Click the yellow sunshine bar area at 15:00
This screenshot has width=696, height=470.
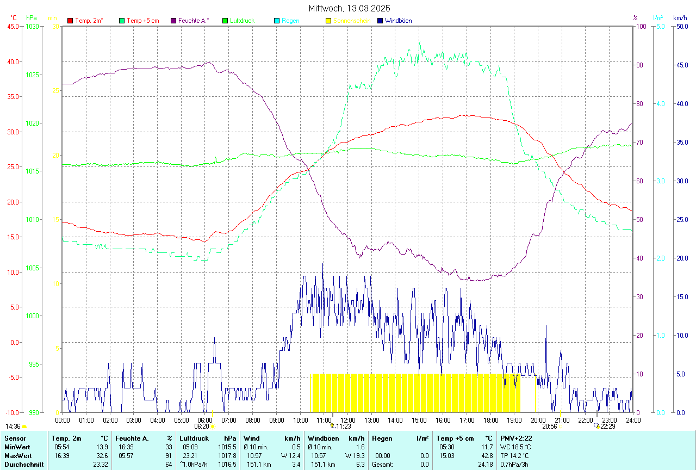click(419, 393)
